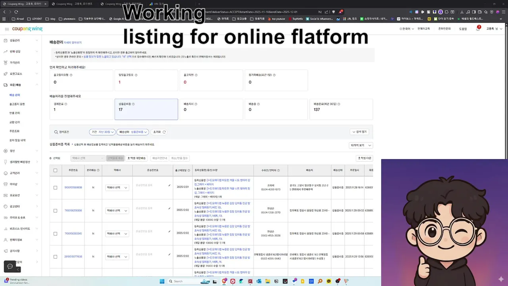Check the box for order 28100155771636
508x286 pixels.
55,257
